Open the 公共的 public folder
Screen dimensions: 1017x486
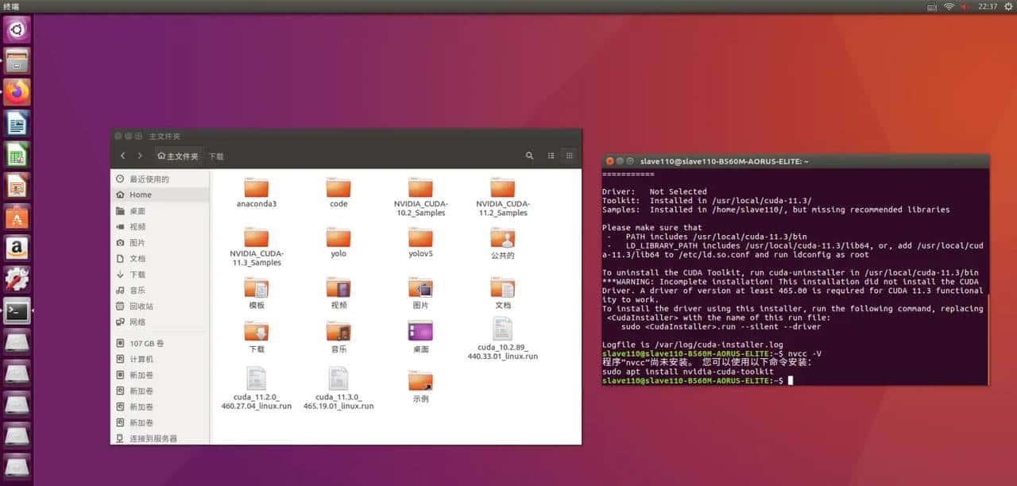coord(502,240)
